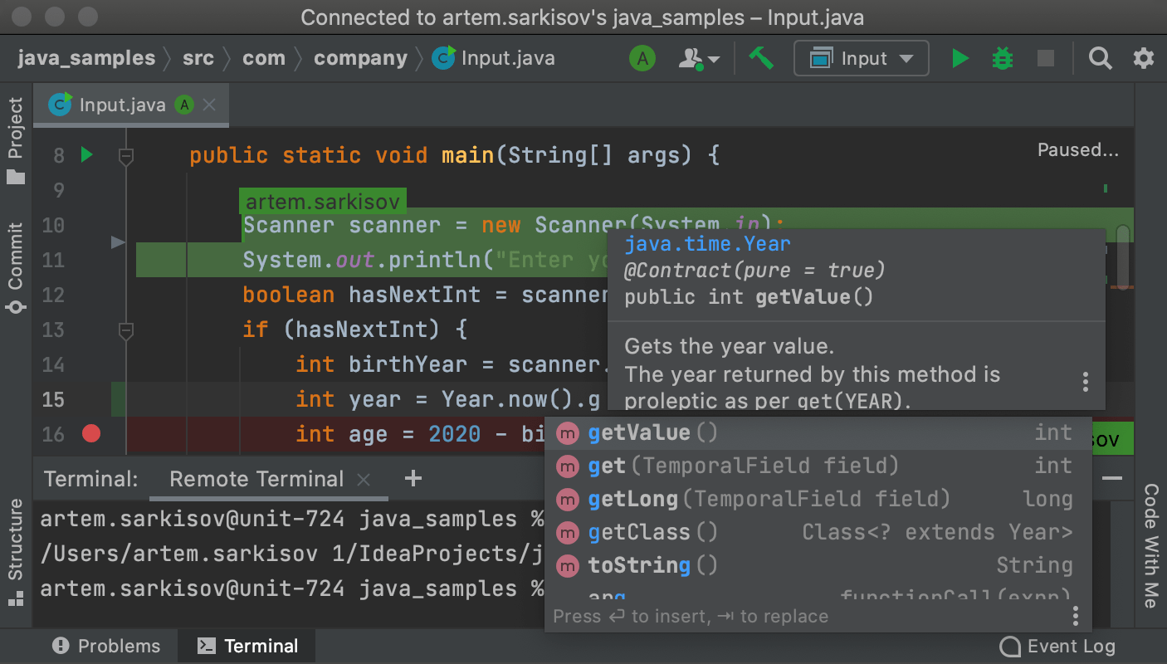Open the Input run configuration dropdown
Viewport: 1167px width, 664px height.
(861, 59)
